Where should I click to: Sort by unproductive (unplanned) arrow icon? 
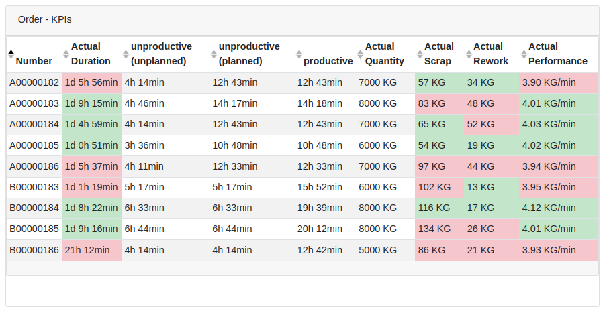click(126, 54)
